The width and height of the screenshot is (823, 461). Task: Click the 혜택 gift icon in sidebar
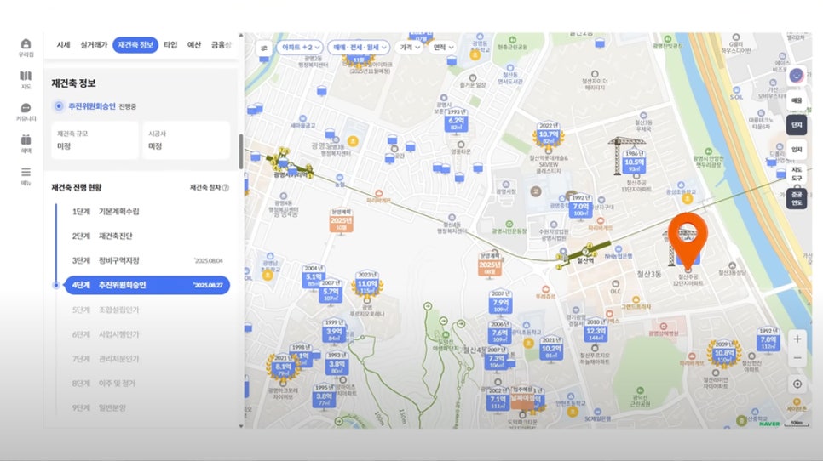26,144
